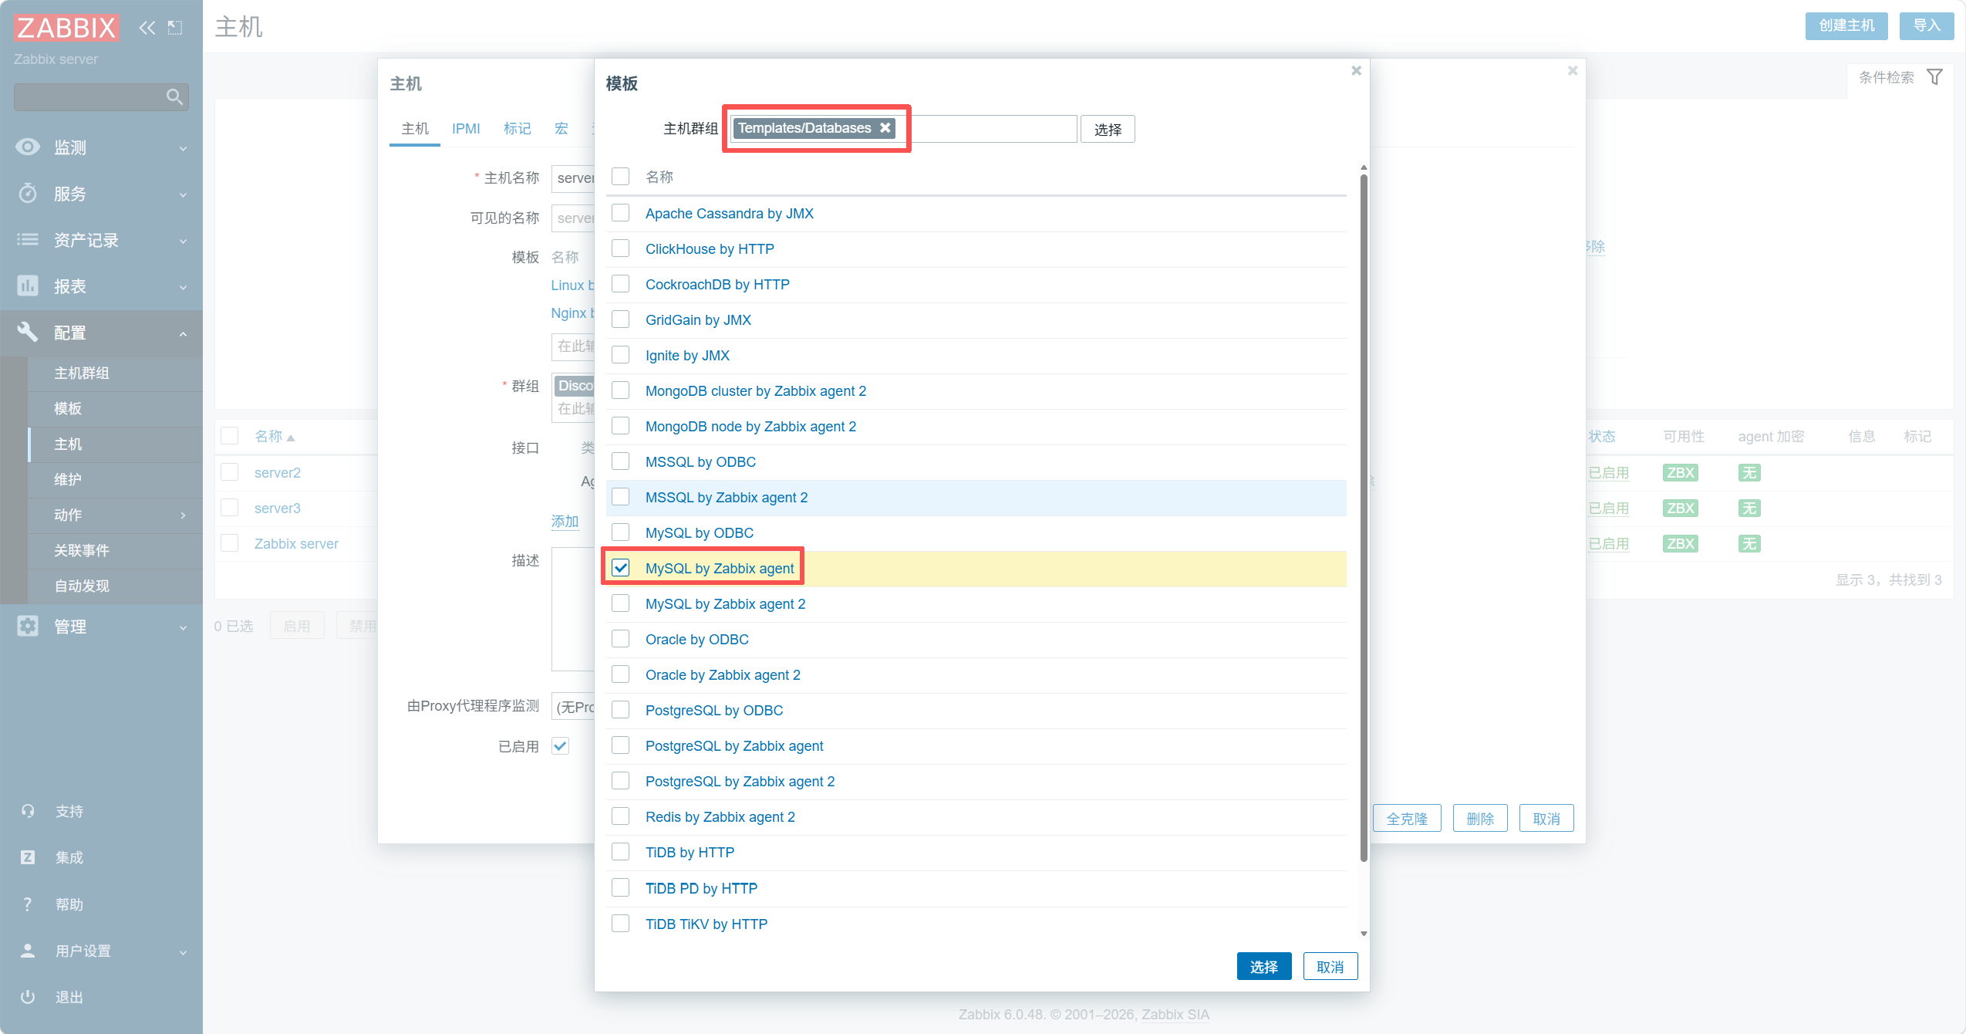Click the template list scrollbar
This screenshot has height=1034, width=1966.
pos(1364,517)
